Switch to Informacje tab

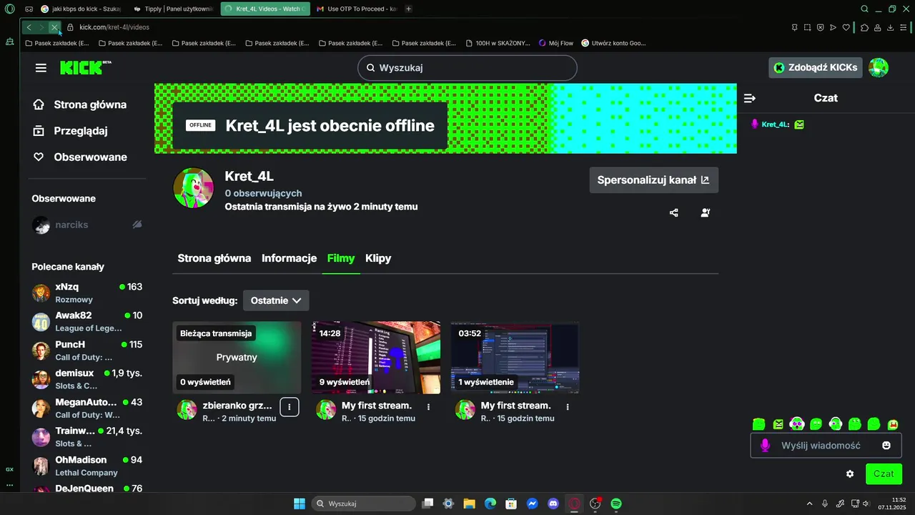coord(289,258)
